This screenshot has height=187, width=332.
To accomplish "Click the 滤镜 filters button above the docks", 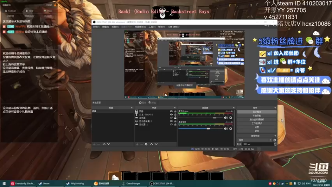I will point(152,103).
